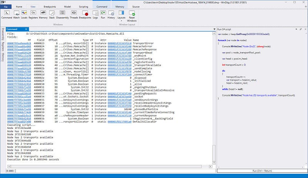Open the C# Run script window icon
This screenshot has height=178, width=308.
click(103, 15)
